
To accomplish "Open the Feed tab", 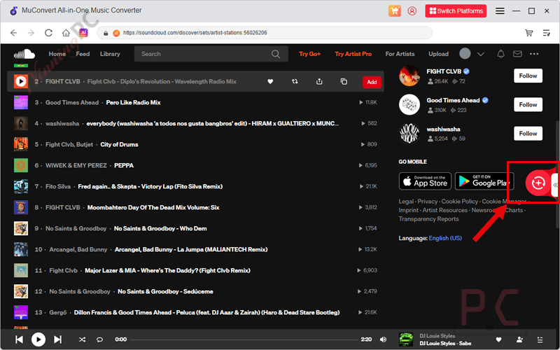I will [x=83, y=54].
